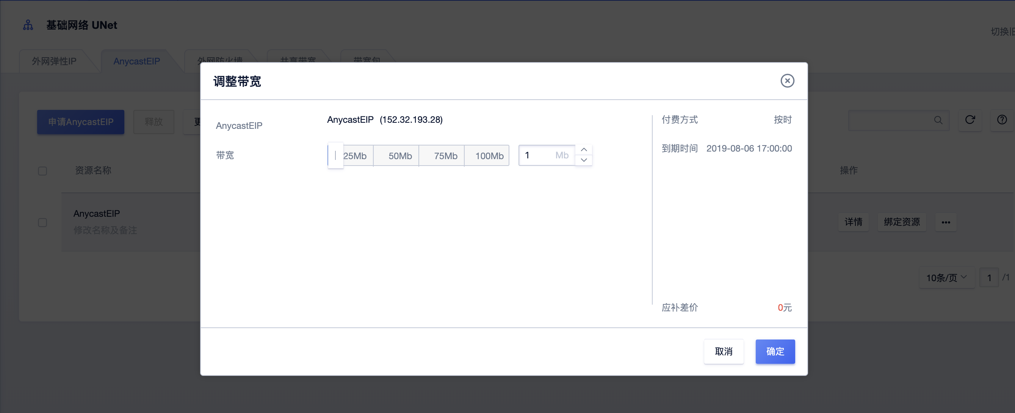Select the 25Mb bandwidth preset
Image resolution: width=1015 pixels, height=413 pixels.
tap(355, 156)
